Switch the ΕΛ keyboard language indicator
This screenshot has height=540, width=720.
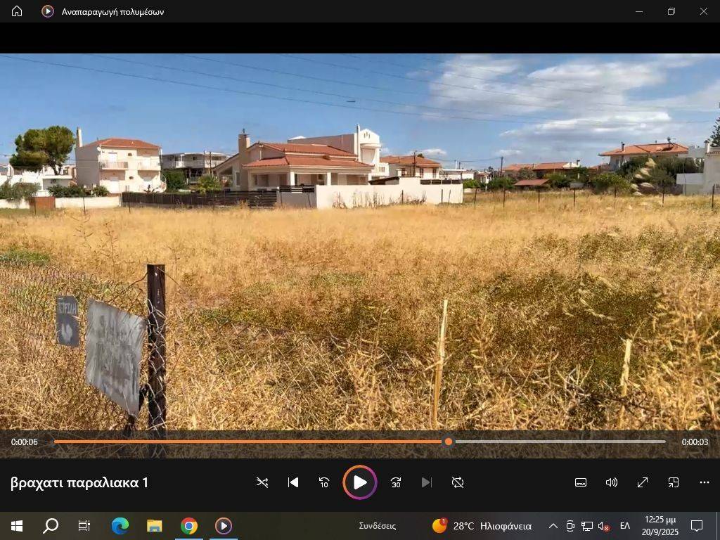pos(624,526)
